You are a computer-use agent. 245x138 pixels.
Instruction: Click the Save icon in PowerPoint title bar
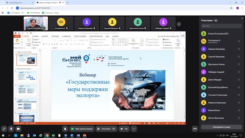[x=19, y=33]
